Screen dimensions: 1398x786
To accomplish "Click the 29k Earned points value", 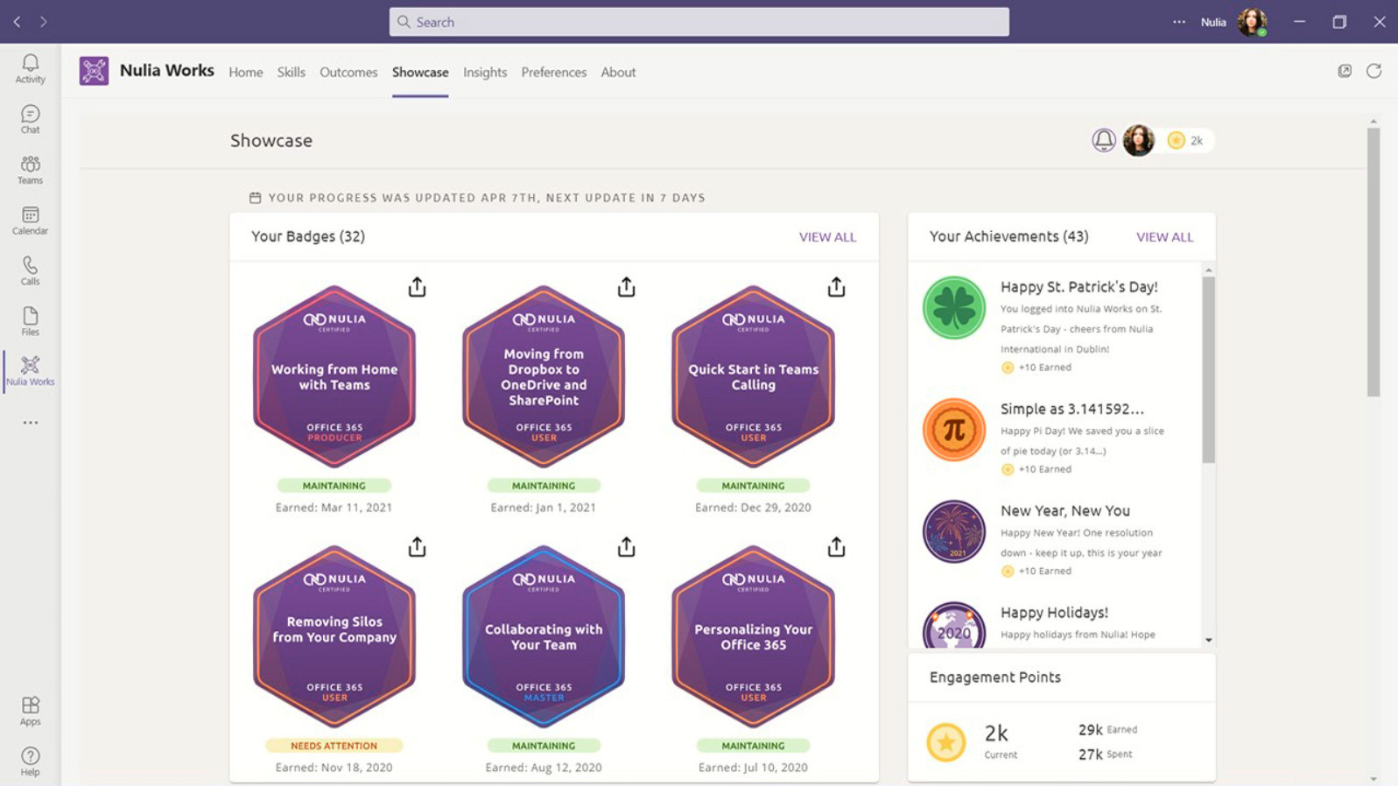I will (x=1107, y=730).
